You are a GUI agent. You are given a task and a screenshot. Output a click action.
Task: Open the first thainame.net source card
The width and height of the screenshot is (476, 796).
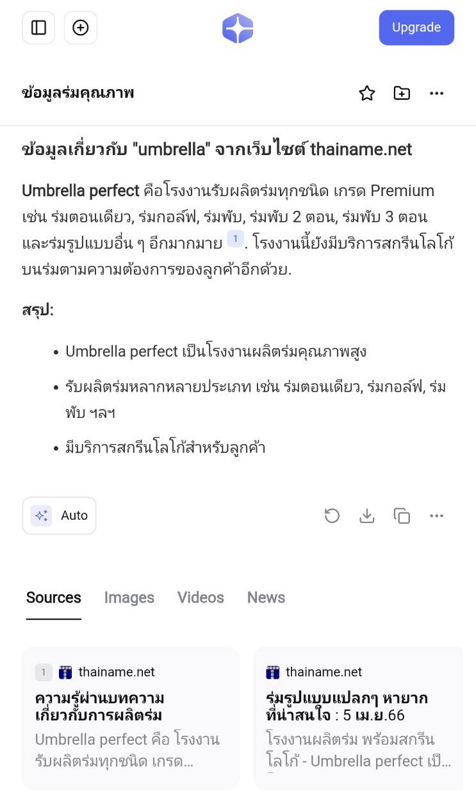click(x=131, y=718)
